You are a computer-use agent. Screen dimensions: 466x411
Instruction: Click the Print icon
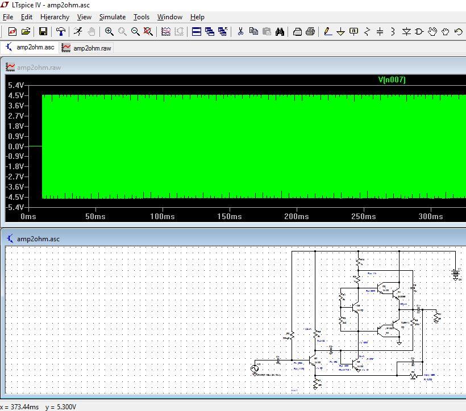pyautogui.click(x=310, y=31)
